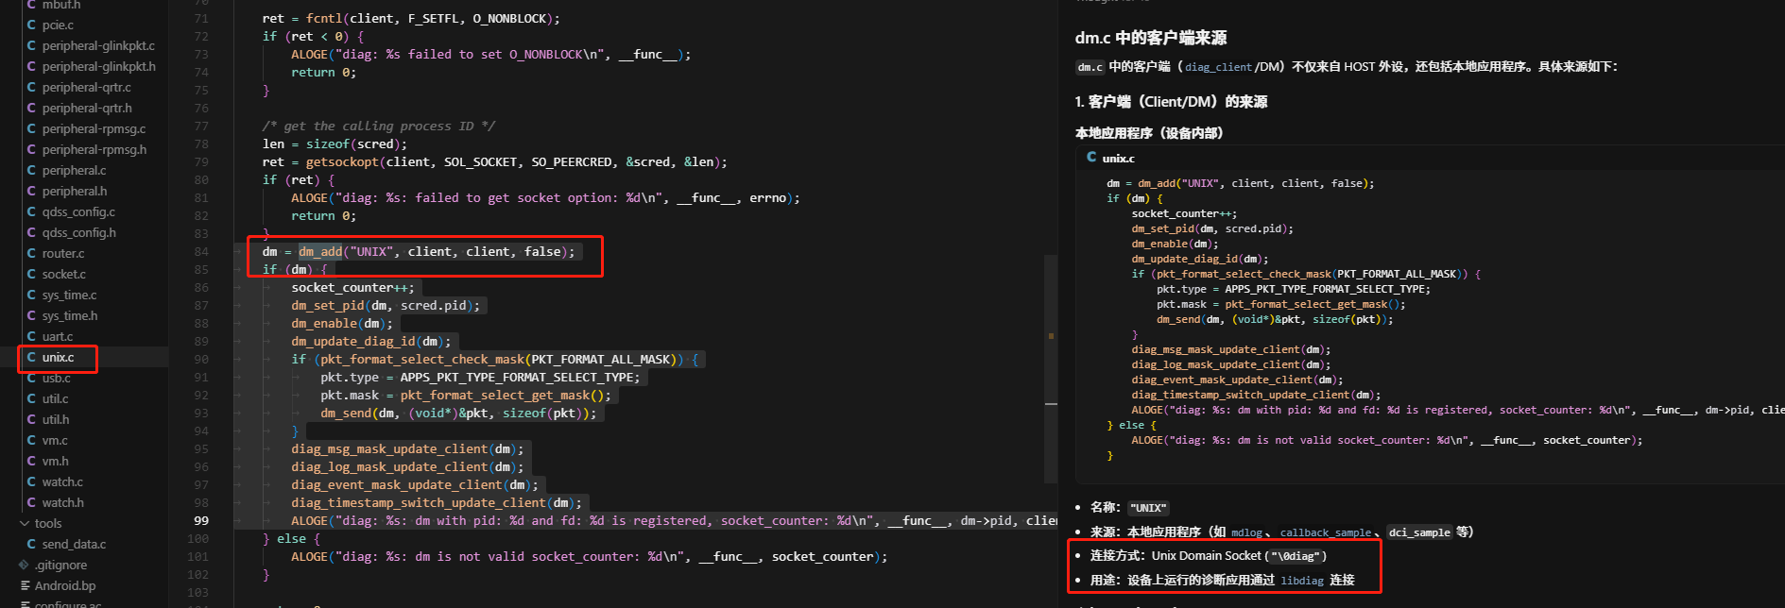
Task: Click diag_log_mask_update_client in editor
Action: pyautogui.click(x=389, y=466)
